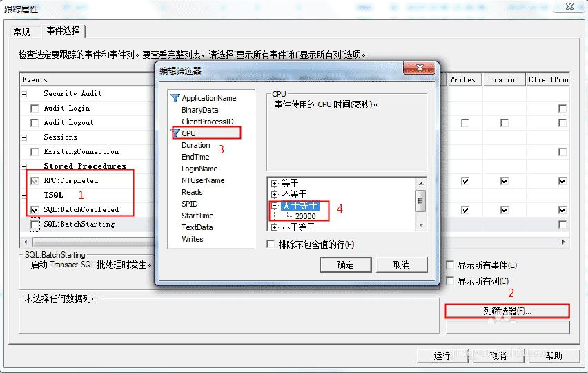Select the Reads filter column
This screenshot has height=373, width=588.
[192, 192]
